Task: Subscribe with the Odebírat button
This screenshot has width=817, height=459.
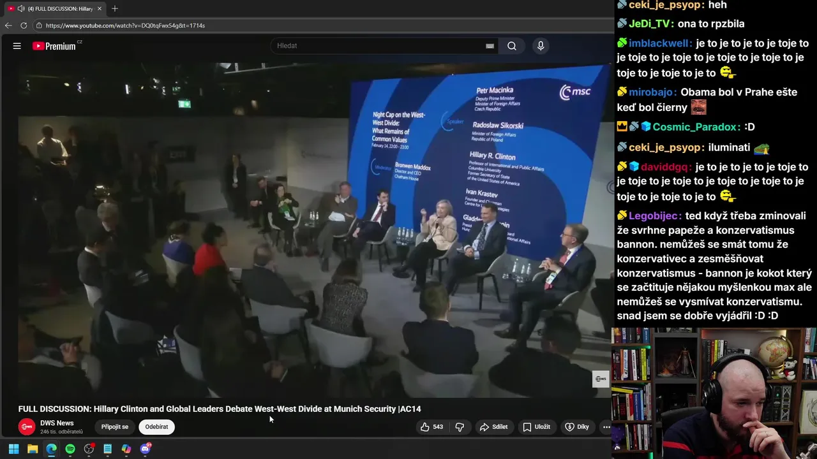Action: [x=156, y=427]
